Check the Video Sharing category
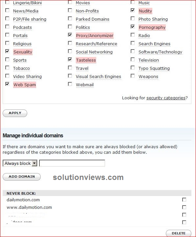Viewport: 196px width, 237px height. [x=7, y=76]
